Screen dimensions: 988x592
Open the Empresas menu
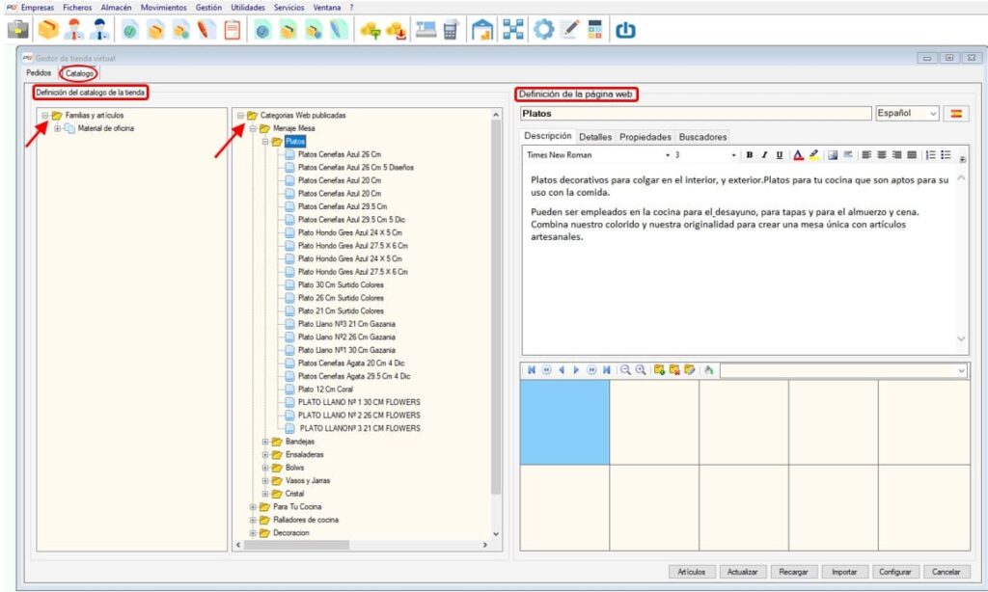[38, 8]
